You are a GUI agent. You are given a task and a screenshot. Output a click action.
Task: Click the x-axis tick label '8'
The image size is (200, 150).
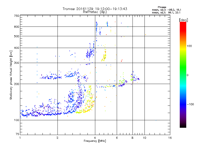132,138
